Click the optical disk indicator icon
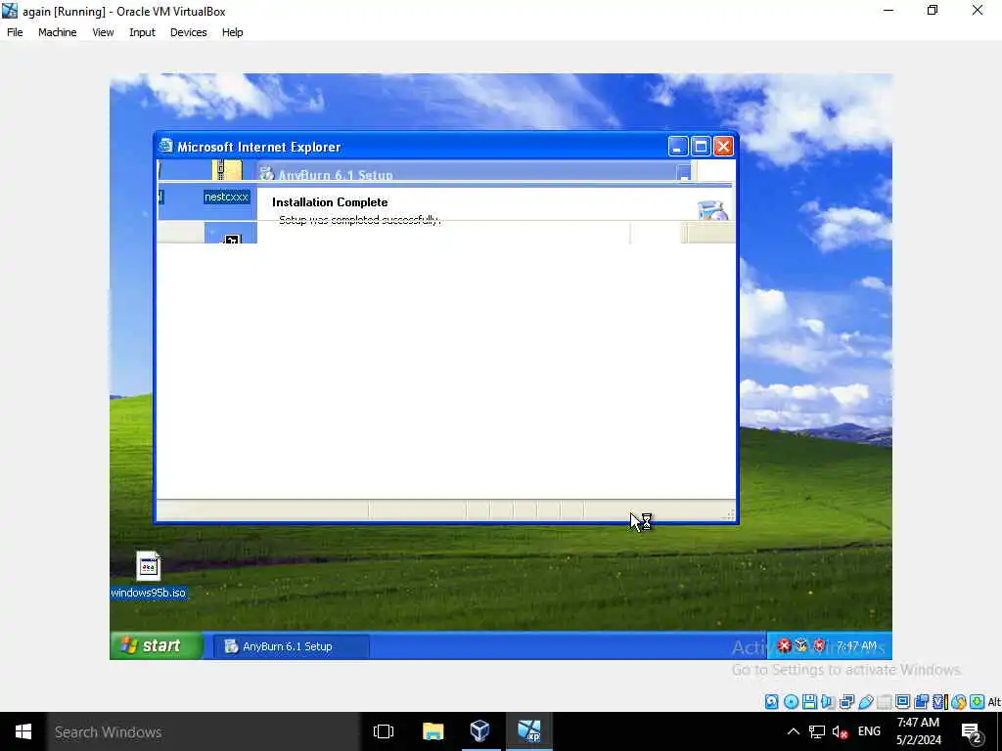Viewport: 1002px width, 751px height. tap(791, 702)
